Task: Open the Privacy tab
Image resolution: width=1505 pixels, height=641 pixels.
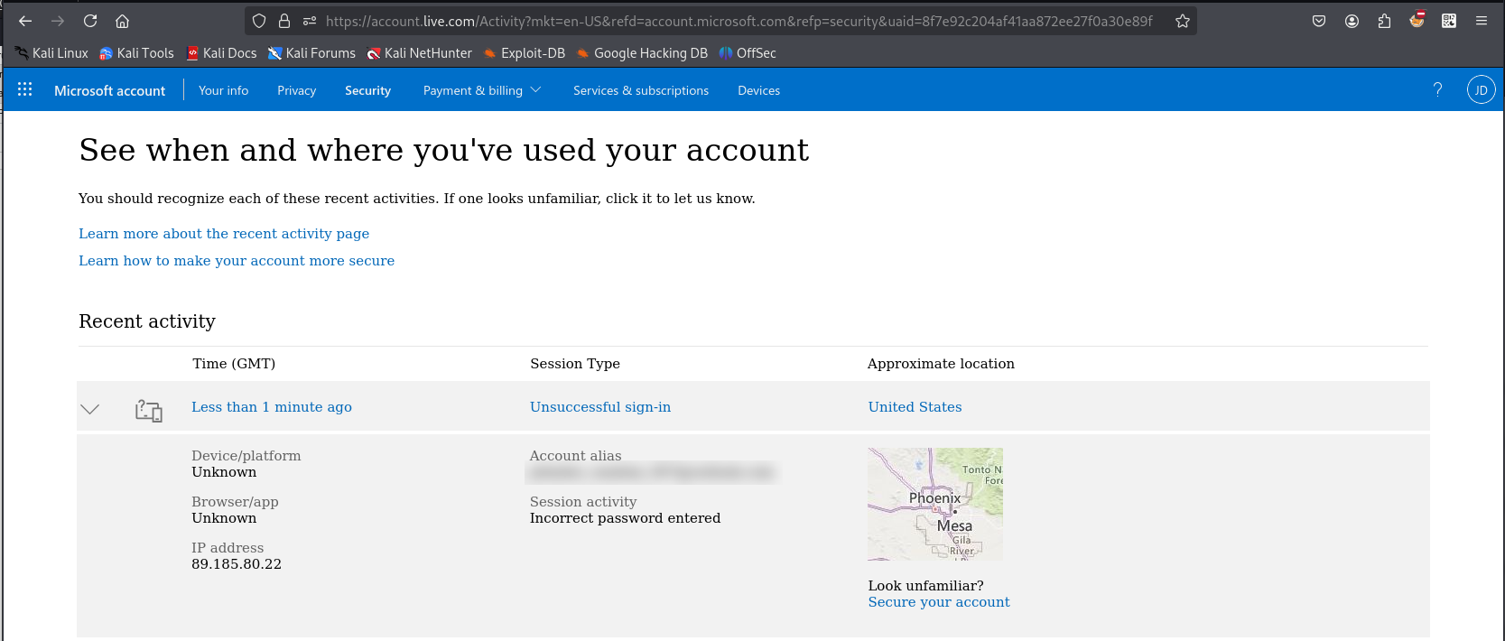Action: (296, 90)
